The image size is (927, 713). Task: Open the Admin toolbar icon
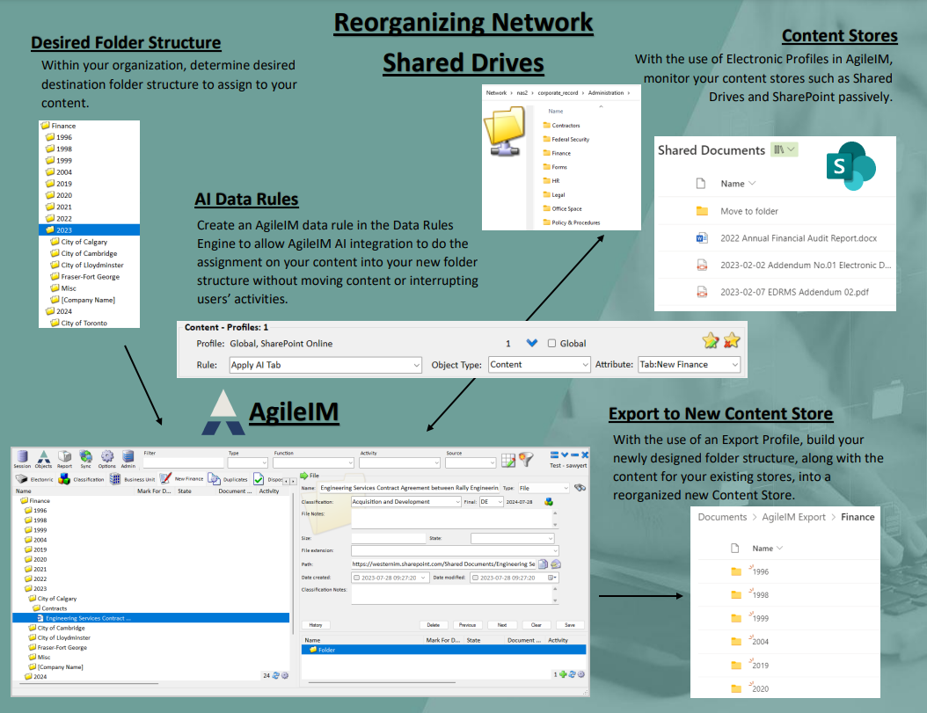coord(128,458)
